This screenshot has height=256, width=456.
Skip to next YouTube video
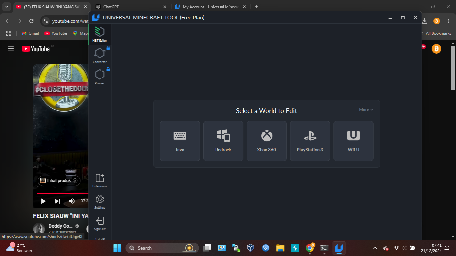coord(57,201)
